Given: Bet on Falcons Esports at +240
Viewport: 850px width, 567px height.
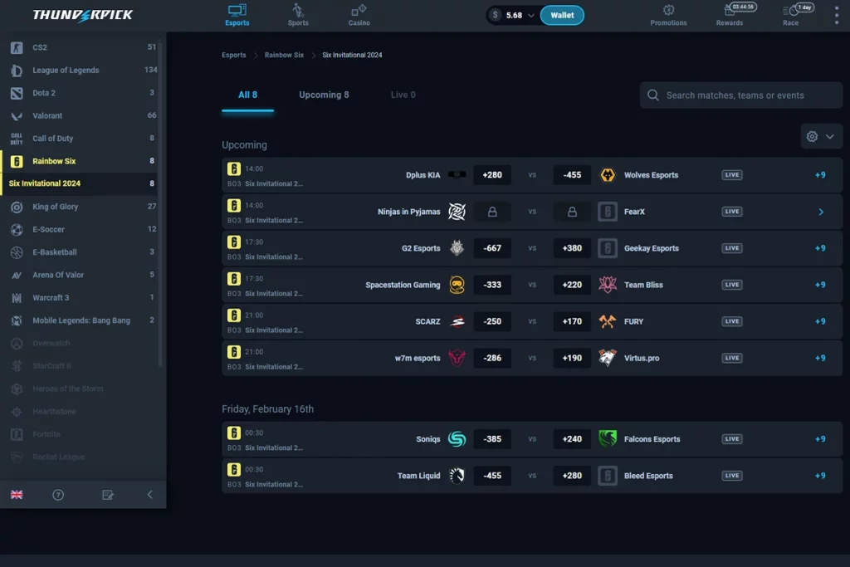Looking at the screenshot, I should tap(572, 439).
